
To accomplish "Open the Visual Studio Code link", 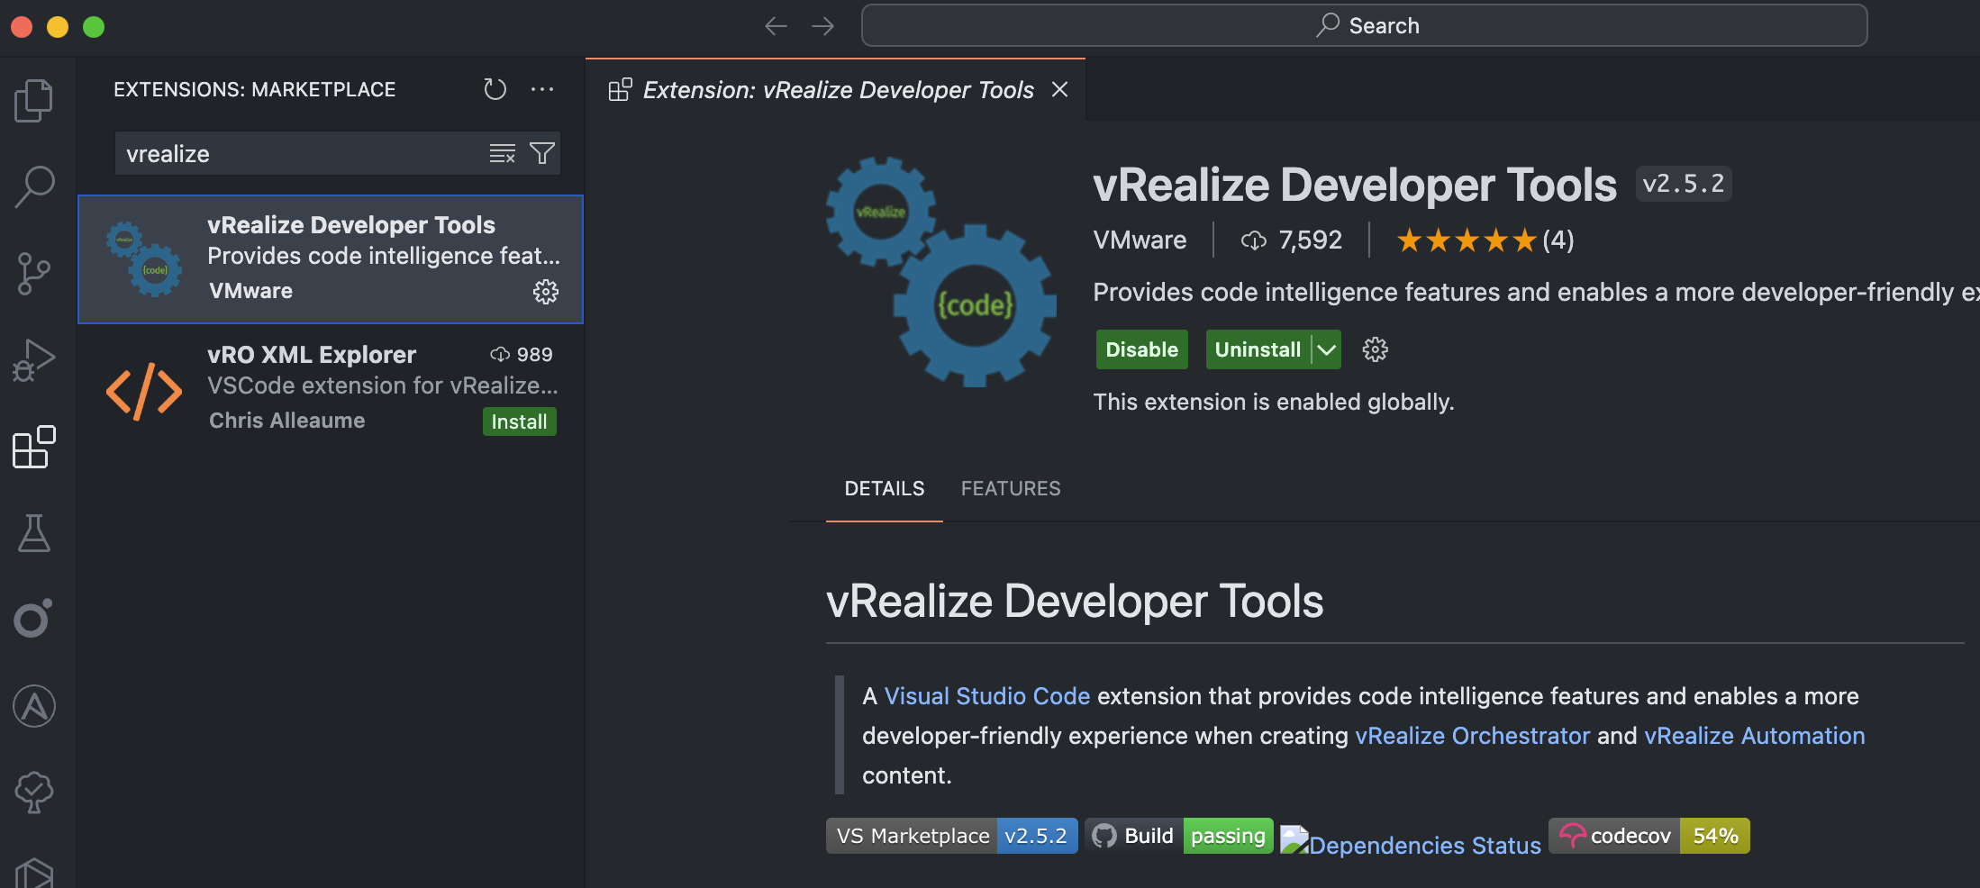I will 986,696.
